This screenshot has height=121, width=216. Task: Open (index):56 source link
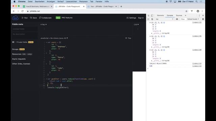197,36
